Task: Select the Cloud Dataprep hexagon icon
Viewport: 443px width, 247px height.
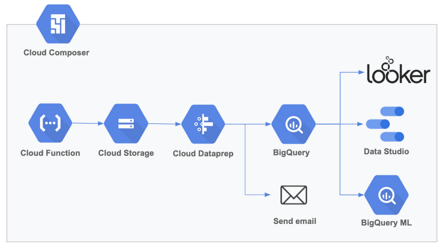Action: point(203,124)
